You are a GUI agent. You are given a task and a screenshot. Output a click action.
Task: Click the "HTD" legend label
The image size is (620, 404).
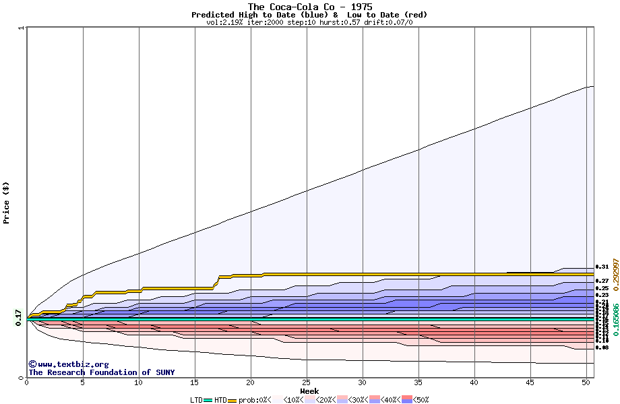click(x=220, y=400)
